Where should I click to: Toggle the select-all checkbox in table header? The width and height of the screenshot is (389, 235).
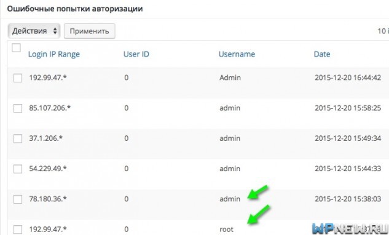pos(16,47)
